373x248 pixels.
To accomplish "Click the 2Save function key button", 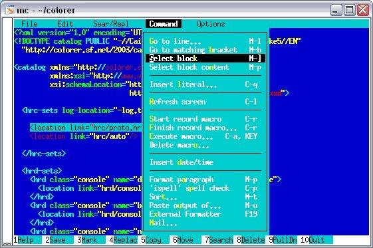I will coord(59,239).
